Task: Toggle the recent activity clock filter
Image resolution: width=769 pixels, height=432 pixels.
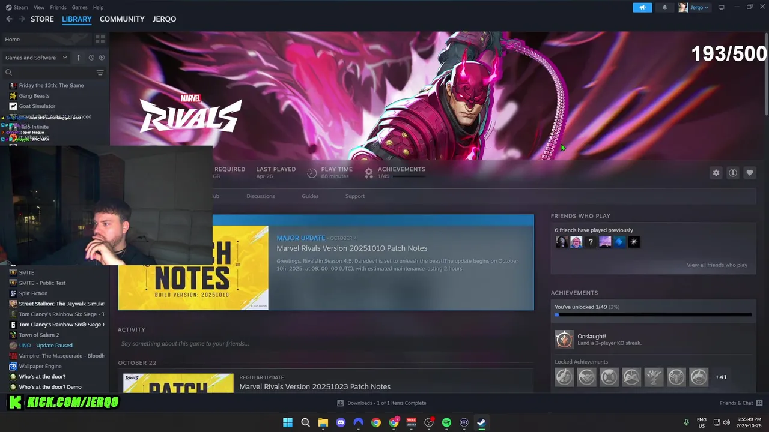Action: click(x=91, y=58)
